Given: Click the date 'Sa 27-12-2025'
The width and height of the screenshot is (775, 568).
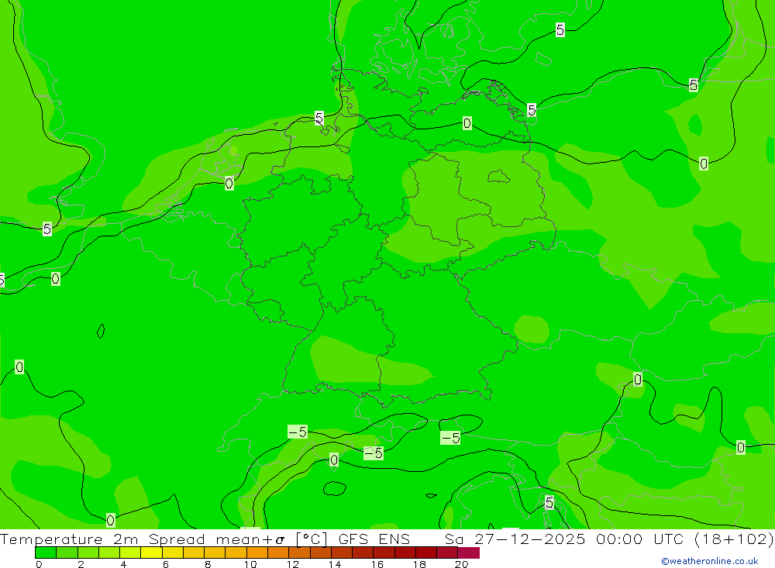Looking at the screenshot, I should [x=515, y=539].
